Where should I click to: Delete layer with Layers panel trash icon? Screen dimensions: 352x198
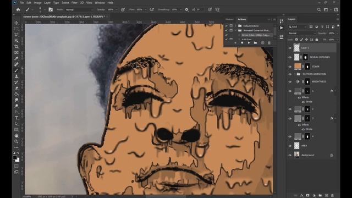[x=332, y=196]
